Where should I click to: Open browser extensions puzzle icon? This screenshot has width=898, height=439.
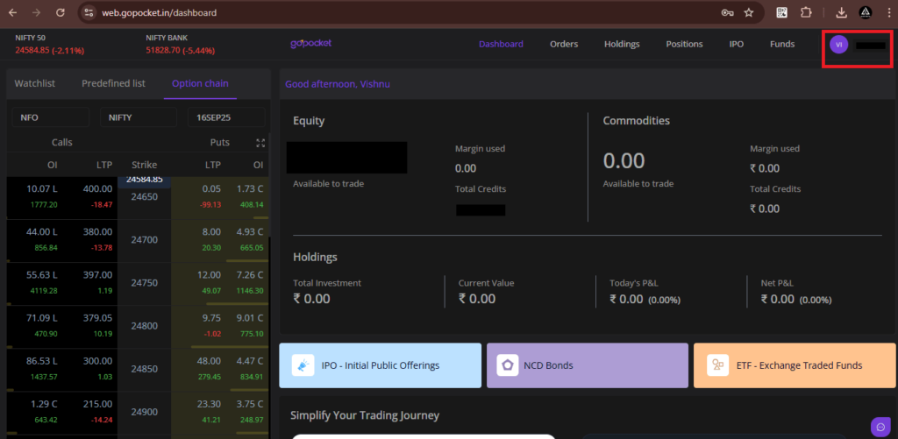pos(805,13)
